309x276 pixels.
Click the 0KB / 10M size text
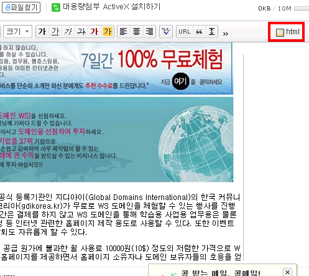point(275,9)
